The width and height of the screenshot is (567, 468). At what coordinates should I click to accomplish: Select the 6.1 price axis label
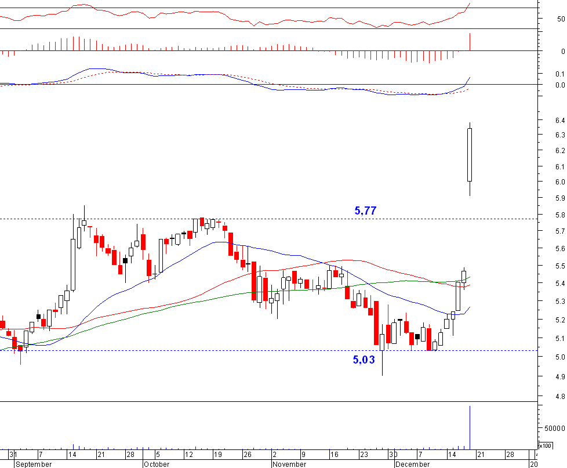point(560,167)
